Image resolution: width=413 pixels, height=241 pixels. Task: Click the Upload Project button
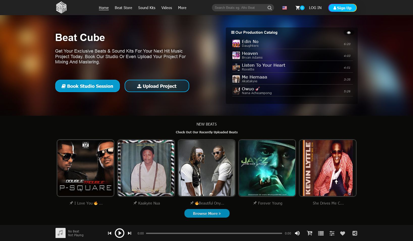coord(157,86)
